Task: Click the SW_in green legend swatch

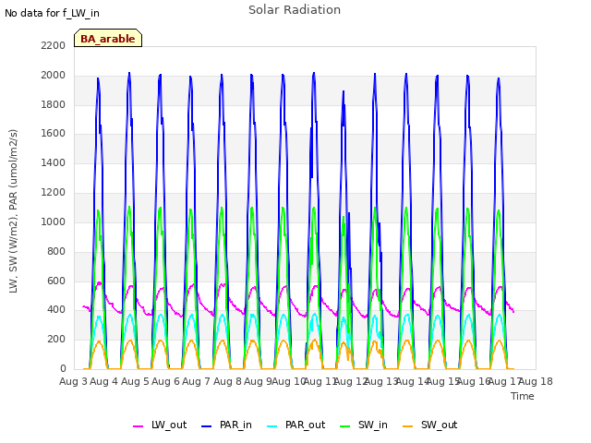Action: 344,426
